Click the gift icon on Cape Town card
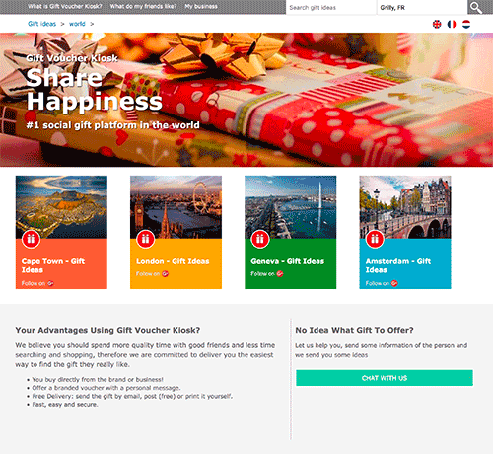This screenshot has height=454, width=493. pos(31,239)
